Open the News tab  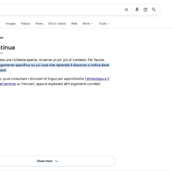(39, 24)
